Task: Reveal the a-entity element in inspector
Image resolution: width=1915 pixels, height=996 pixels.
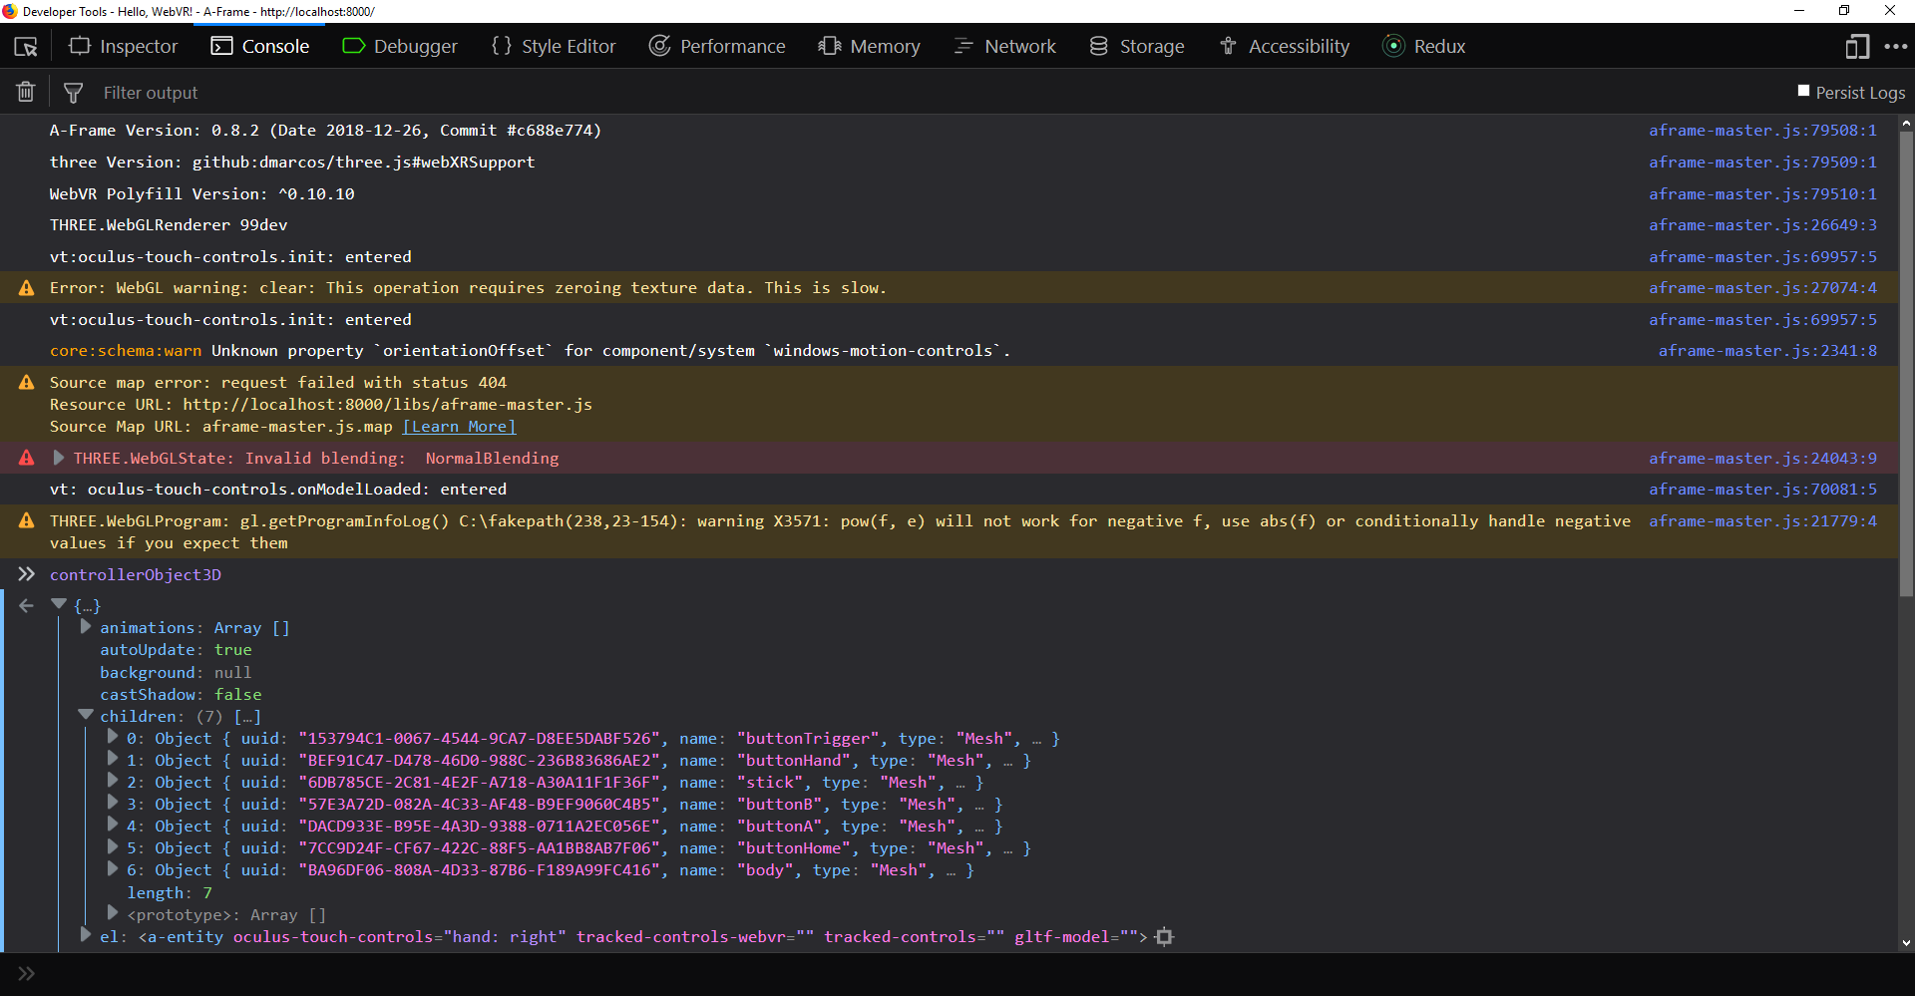Action: coord(1164,937)
